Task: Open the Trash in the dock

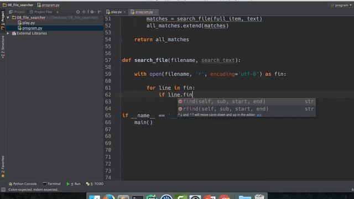Action: coord(259,197)
